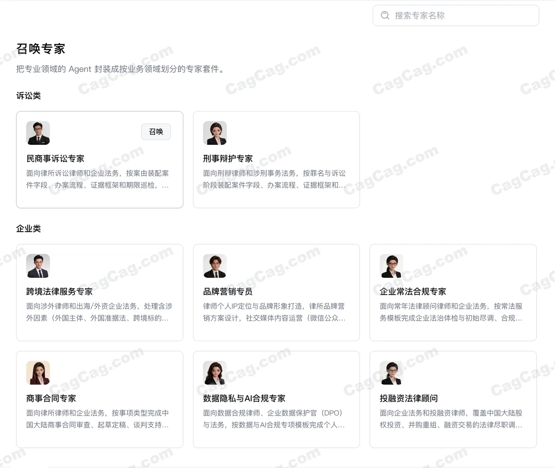Open the 商事合同专家 title
This screenshot has width=555, height=468.
point(51,398)
